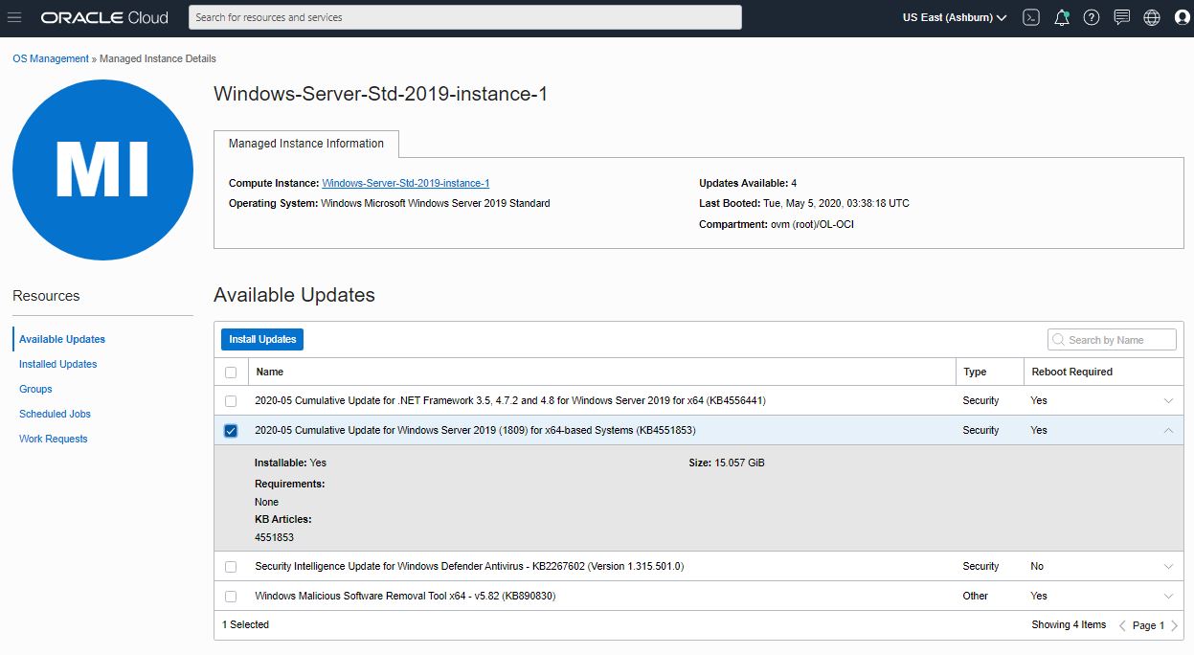The width and height of the screenshot is (1194, 655).
Task: Check the KB4556441 .NET Framework update checkbox
Action: coord(230,400)
